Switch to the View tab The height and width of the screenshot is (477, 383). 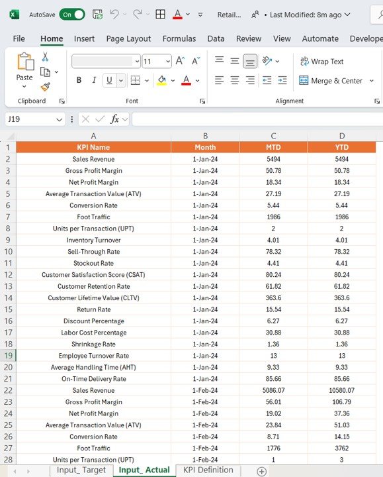pos(282,38)
